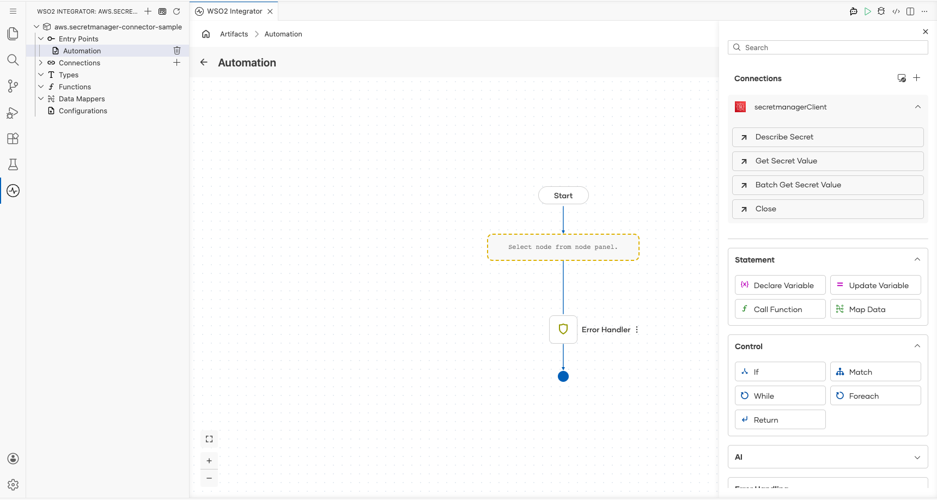The image size is (937, 500).
Task: Open the Extensions view
Action: click(13, 138)
